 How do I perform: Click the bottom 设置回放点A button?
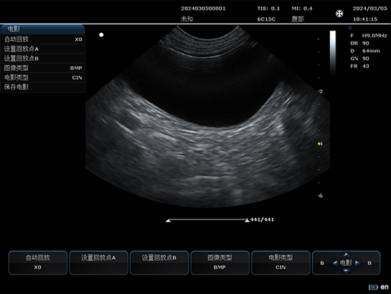click(99, 263)
